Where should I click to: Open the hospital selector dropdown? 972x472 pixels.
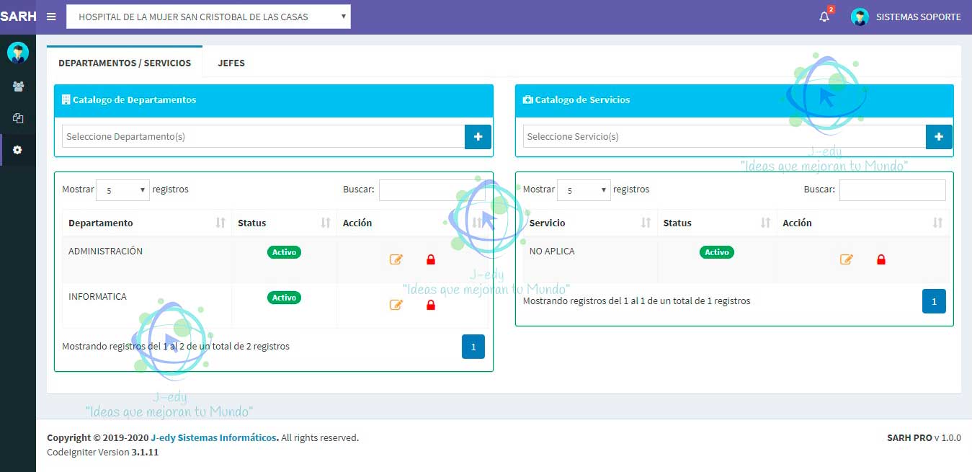pyautogui.click(x=208, y=17)
